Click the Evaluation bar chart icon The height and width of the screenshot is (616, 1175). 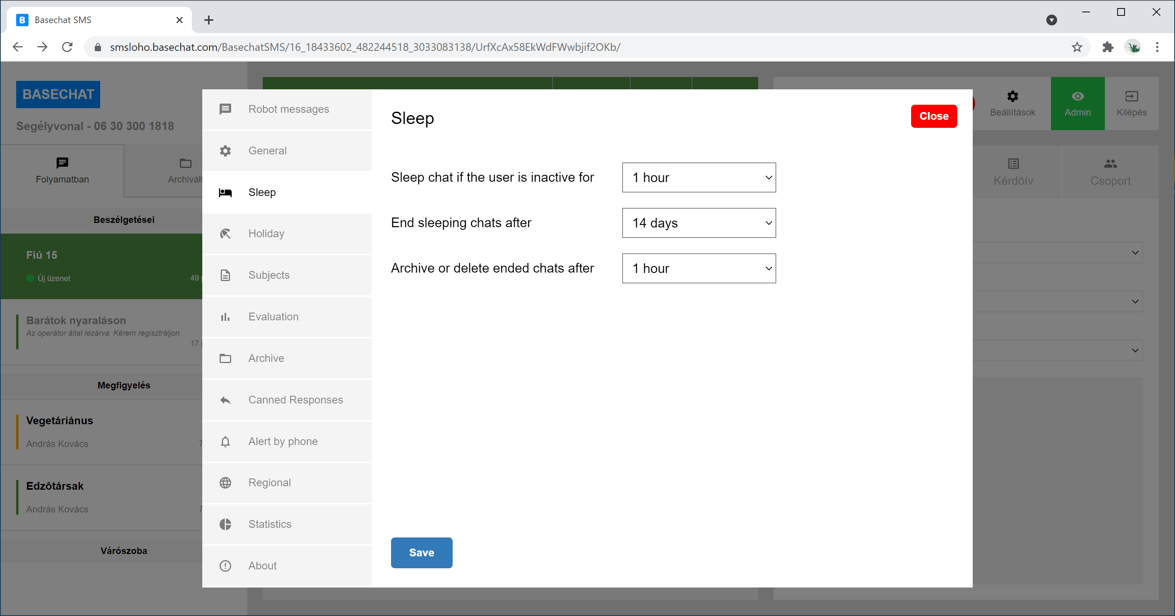pyautogui.click(x=225, y=317)
